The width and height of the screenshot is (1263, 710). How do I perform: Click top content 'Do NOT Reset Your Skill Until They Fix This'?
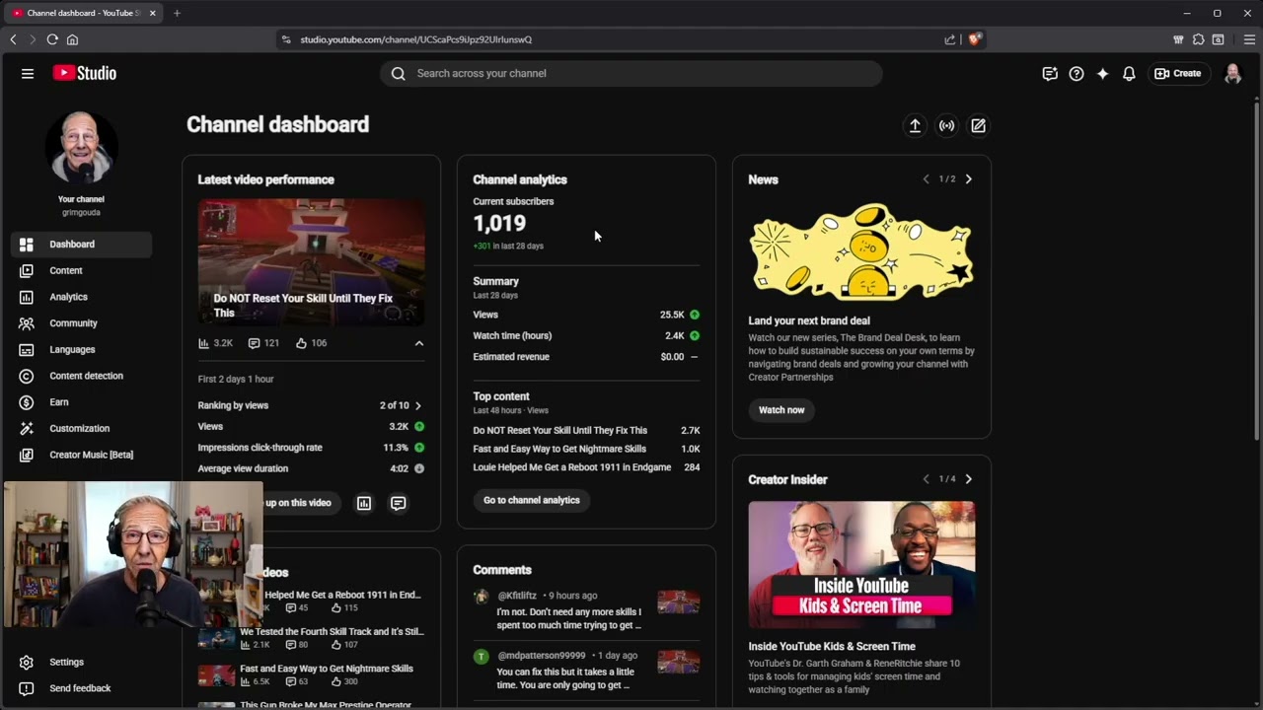tap(559, 430)
